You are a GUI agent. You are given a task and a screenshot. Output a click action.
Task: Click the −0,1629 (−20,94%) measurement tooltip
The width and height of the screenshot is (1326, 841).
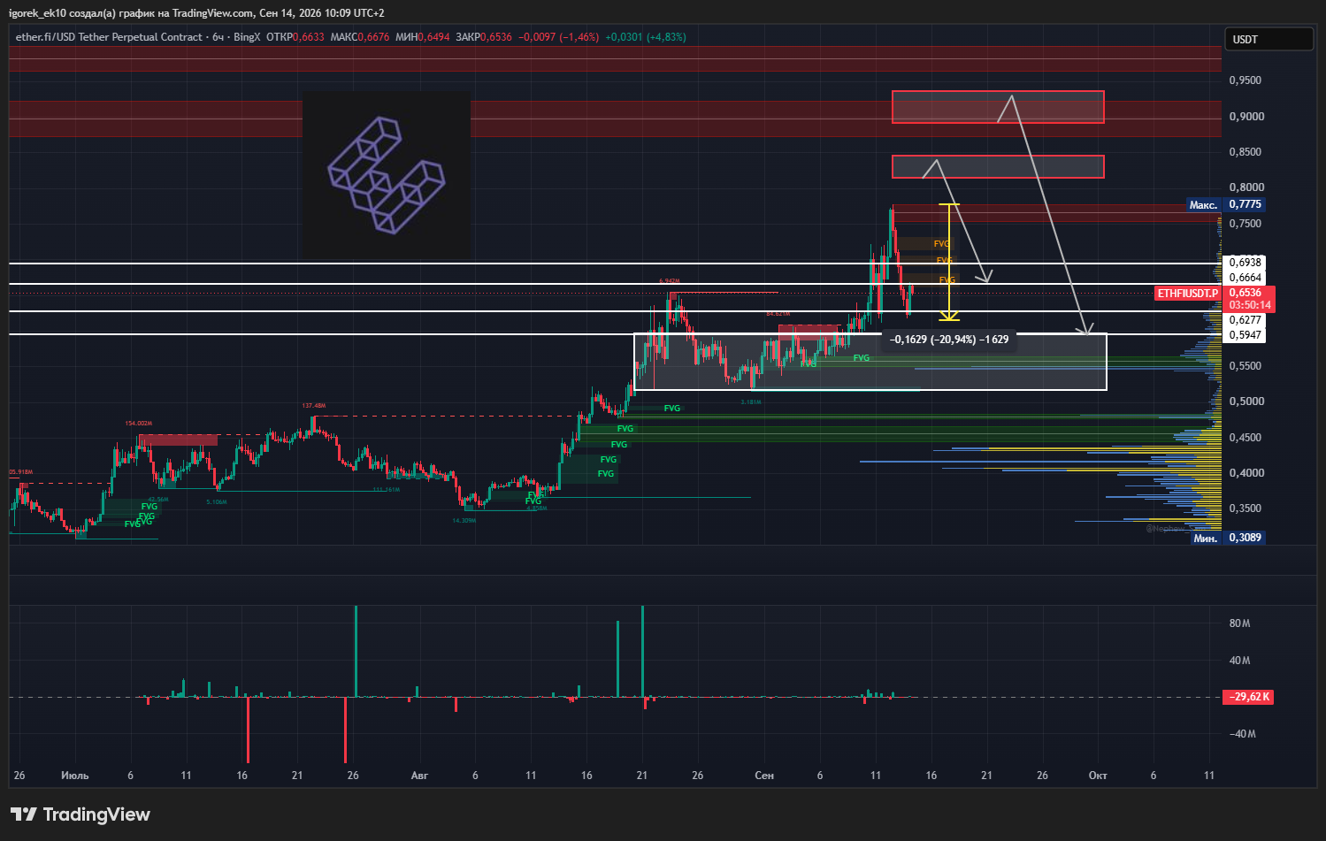pyautogui.click(x=949, y=340)
